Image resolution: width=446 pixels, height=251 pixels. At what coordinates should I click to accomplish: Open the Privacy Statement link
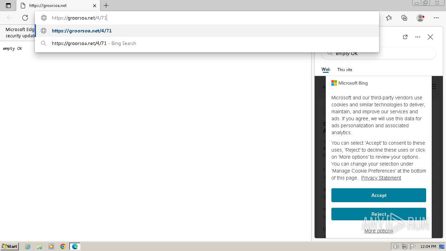381,178
